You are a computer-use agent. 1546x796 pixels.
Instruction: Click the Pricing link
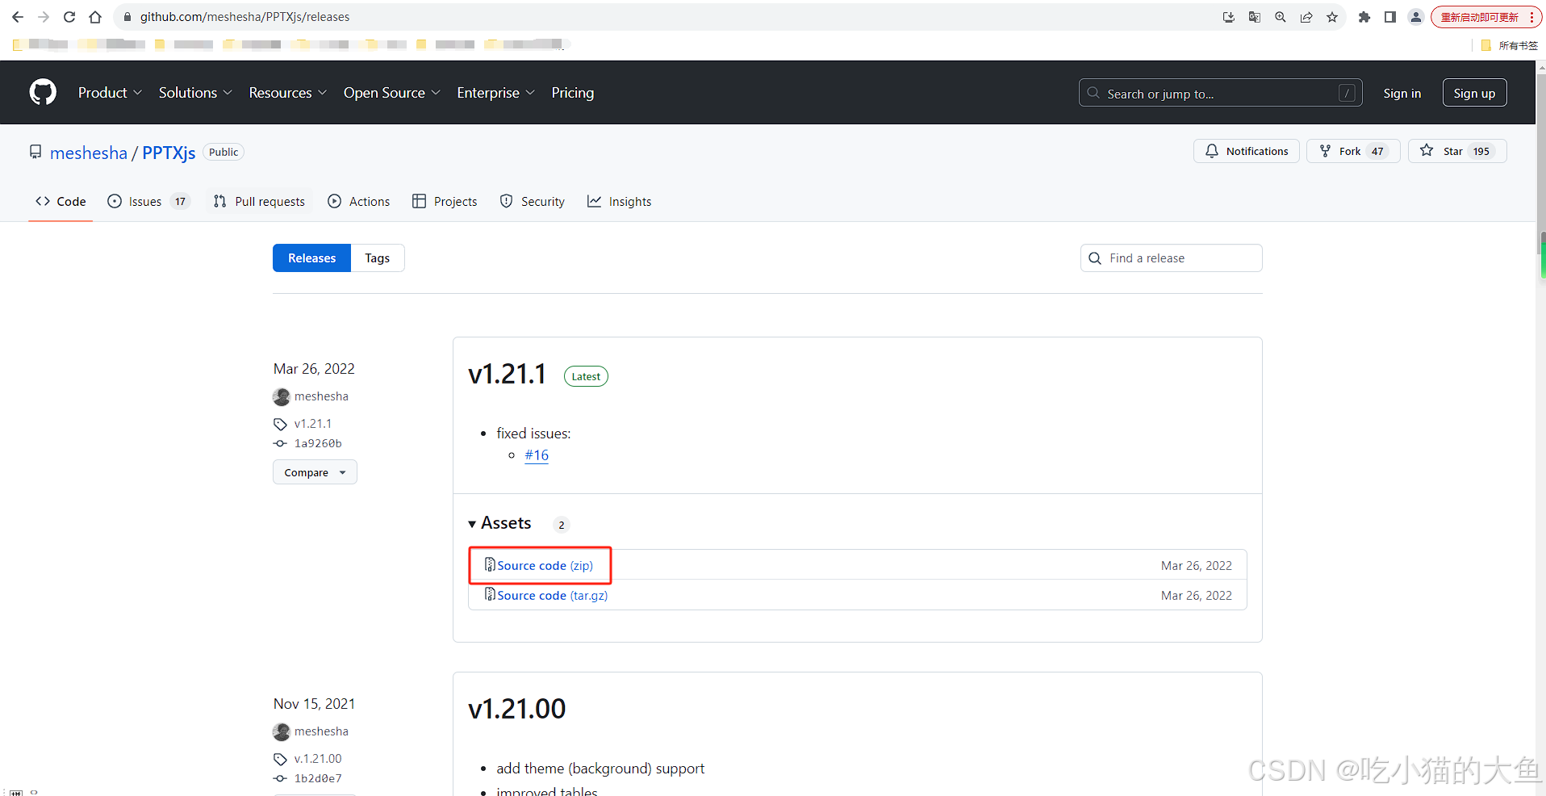[x=573, y=93]
